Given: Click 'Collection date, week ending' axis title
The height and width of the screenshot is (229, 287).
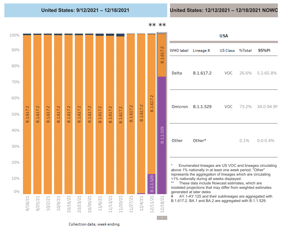Looking at the screenshot, I should [94, 224].
